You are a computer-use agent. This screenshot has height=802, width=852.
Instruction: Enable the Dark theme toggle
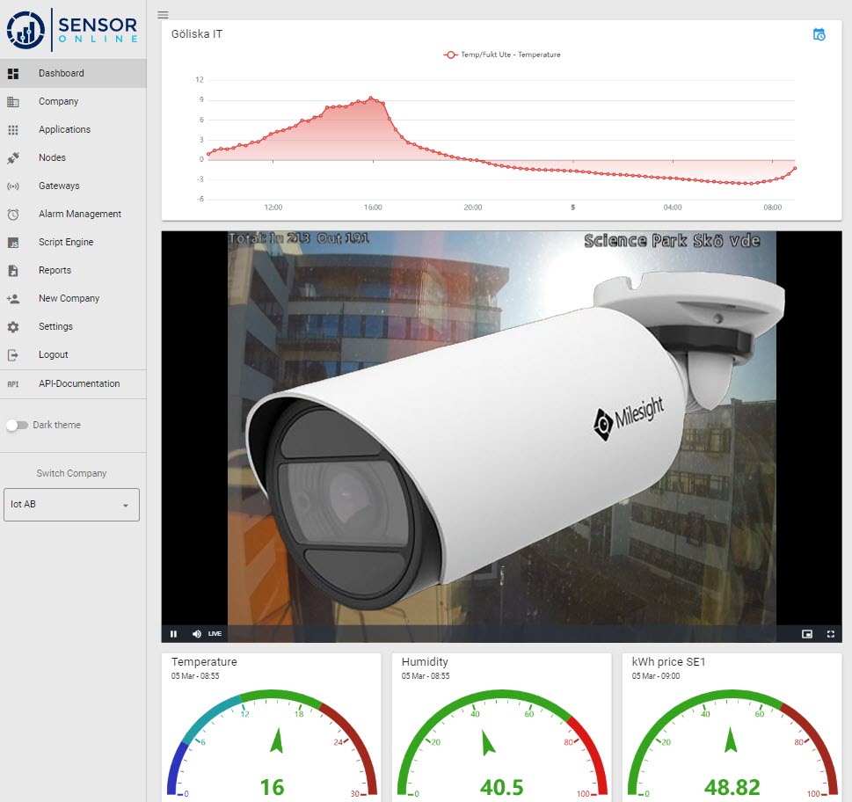click(18, 426)
